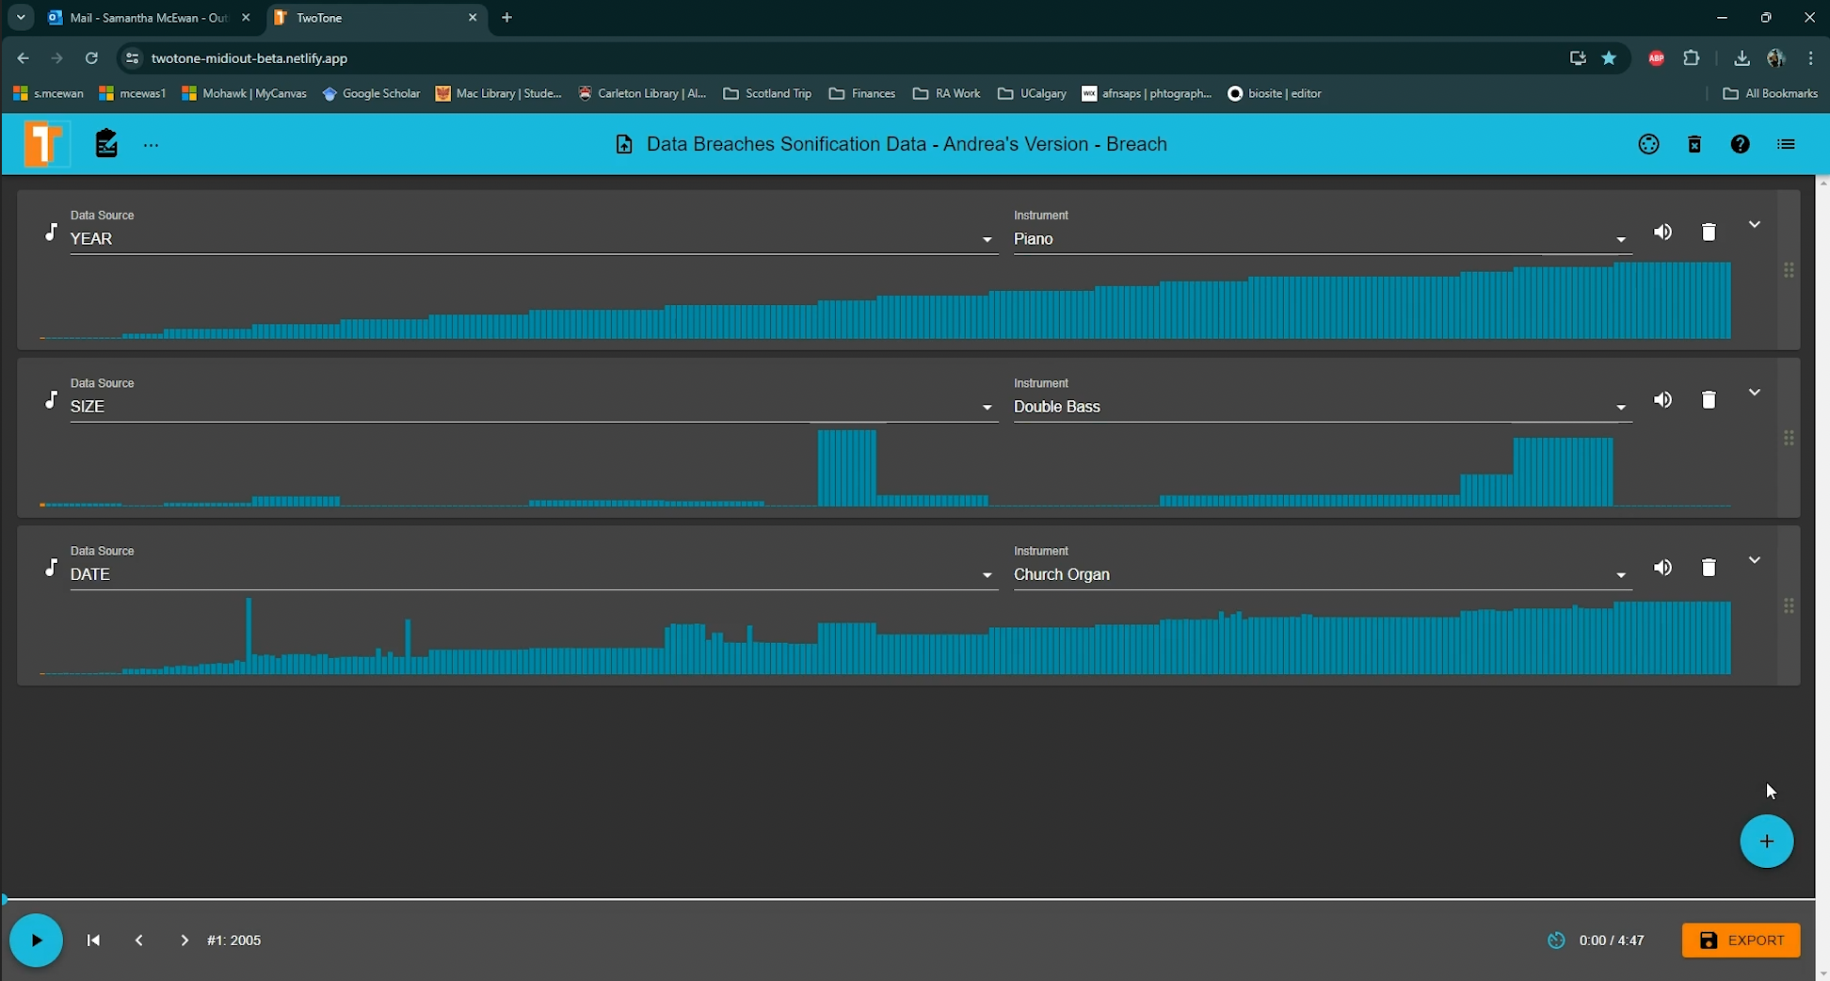Open the Chrome profile avatar

1776,58
